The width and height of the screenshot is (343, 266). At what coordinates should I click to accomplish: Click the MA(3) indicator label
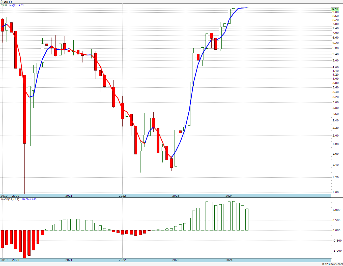tap(13, 5)
